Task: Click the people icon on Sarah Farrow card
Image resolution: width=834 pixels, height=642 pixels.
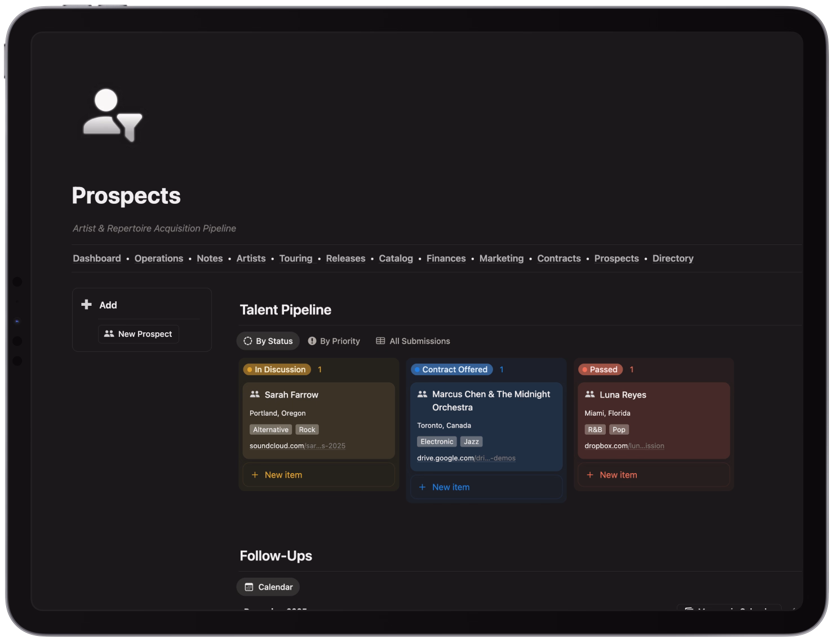Action: click(255, 395)
